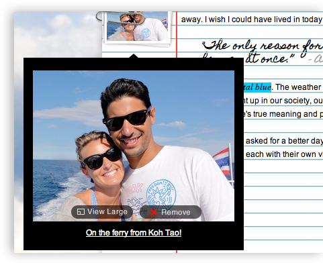The height and width of the screenshot is (263, 323).
Task: Click the highlighted text 'tal blue'
Action: click(257, 87)
